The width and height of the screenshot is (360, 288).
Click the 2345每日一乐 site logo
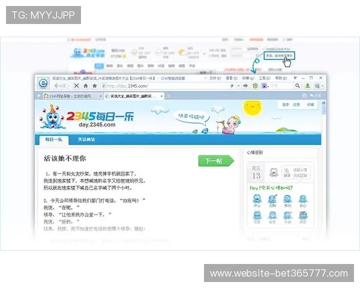tap(86, 117)
